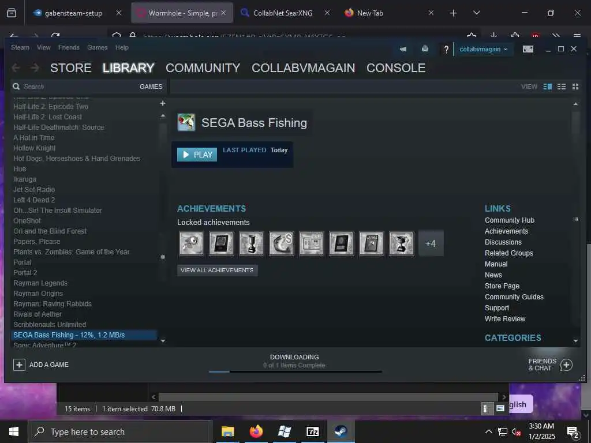The height and width of the screenshot is (443, 591).
Task: Select the third locked achievement trophy icon
Action: 252,243
